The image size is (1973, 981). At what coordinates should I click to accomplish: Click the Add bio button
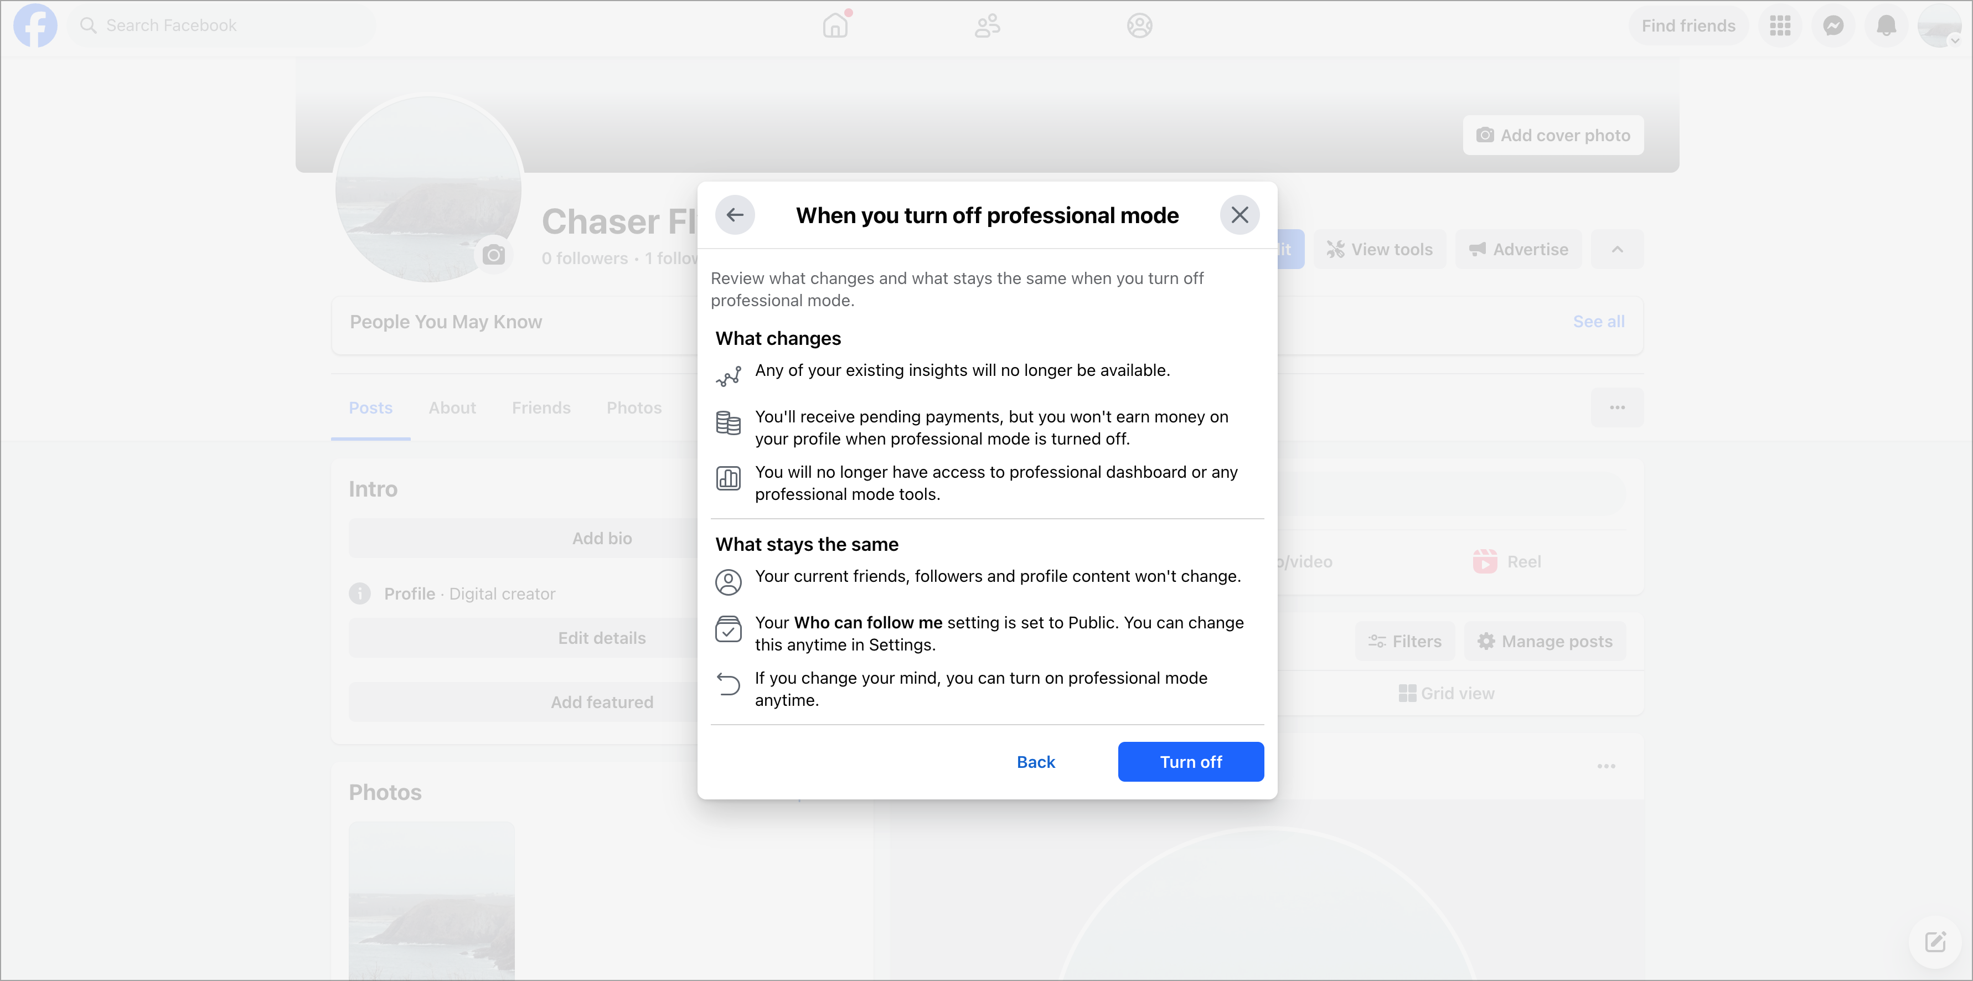(602, 538)
